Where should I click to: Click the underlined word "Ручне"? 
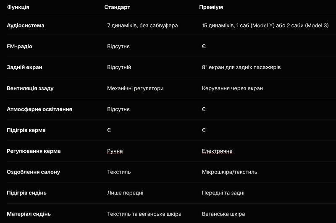115,151
